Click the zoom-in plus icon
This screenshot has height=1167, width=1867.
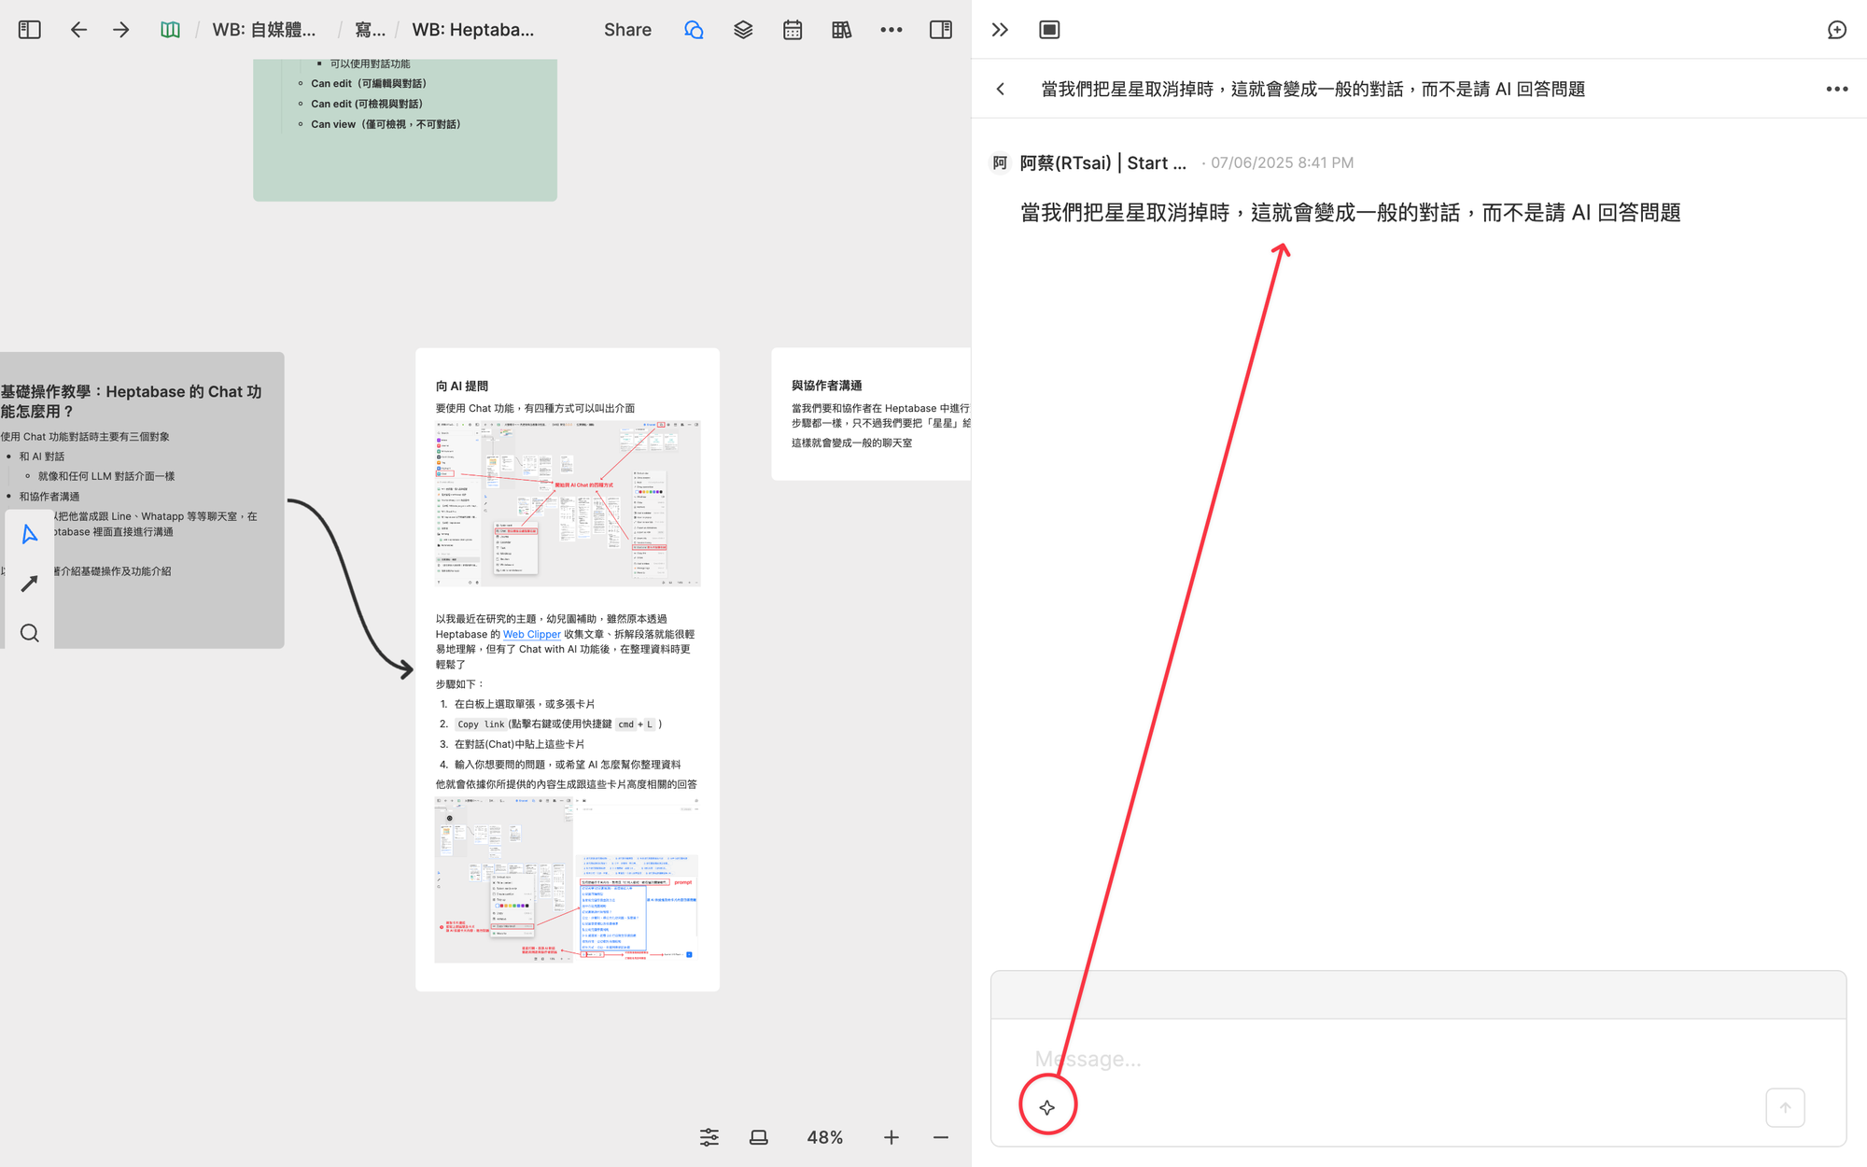point(891,1137)
